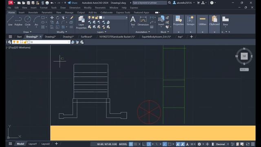Select the Dimension tool
The height and width of the screenshot is (147, 261).
point(143,21)
